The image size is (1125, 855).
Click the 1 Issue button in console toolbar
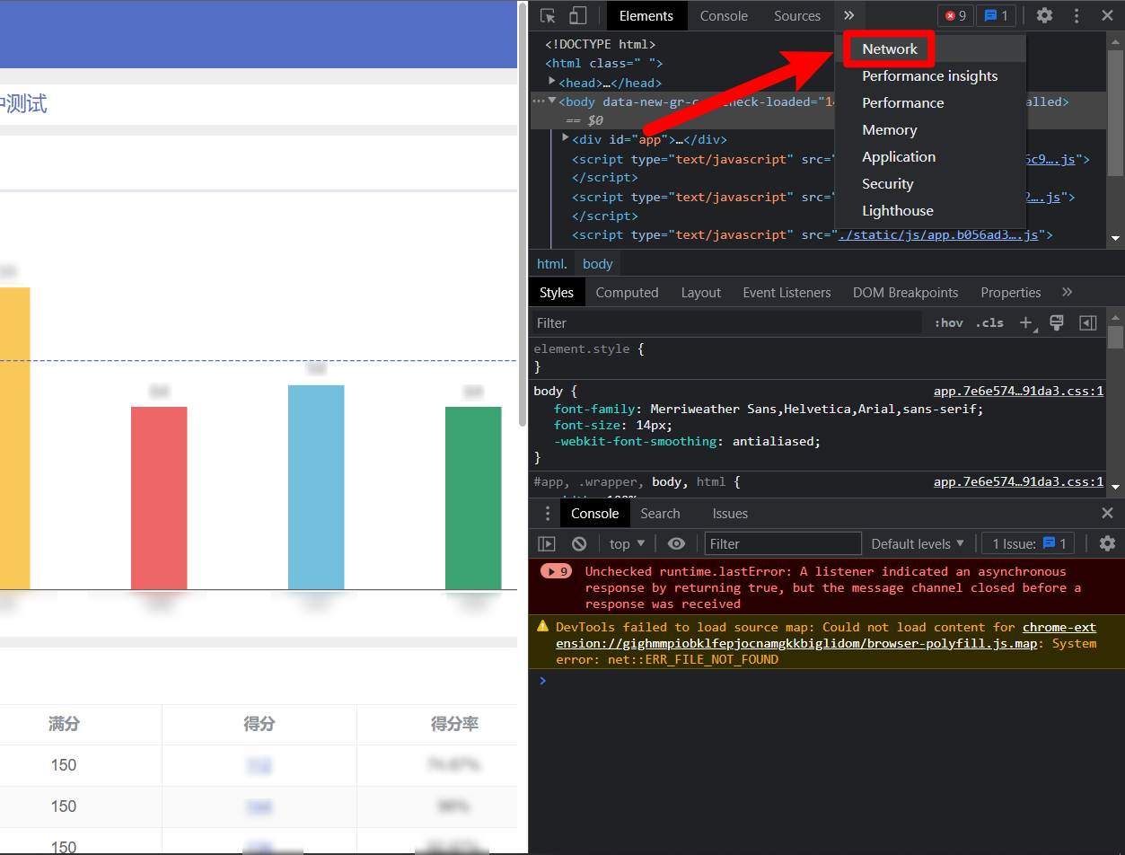1028,543
